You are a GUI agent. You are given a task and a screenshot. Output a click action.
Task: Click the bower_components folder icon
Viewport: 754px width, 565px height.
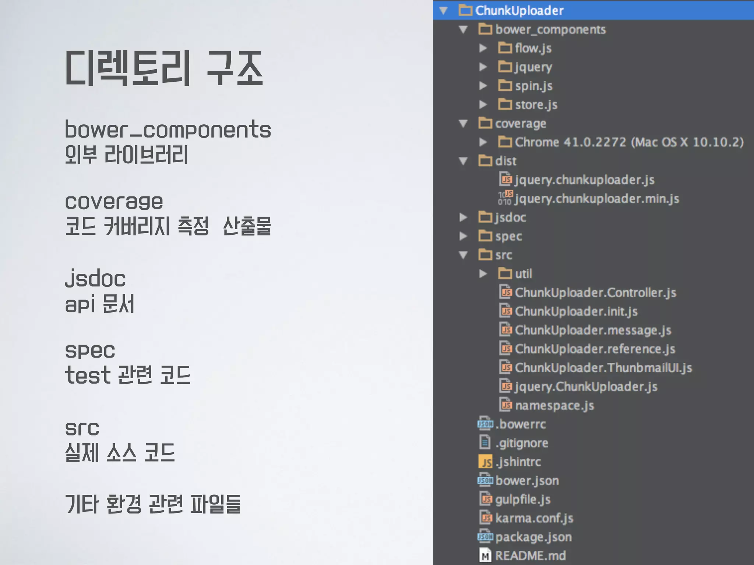(x=485, y=29)
